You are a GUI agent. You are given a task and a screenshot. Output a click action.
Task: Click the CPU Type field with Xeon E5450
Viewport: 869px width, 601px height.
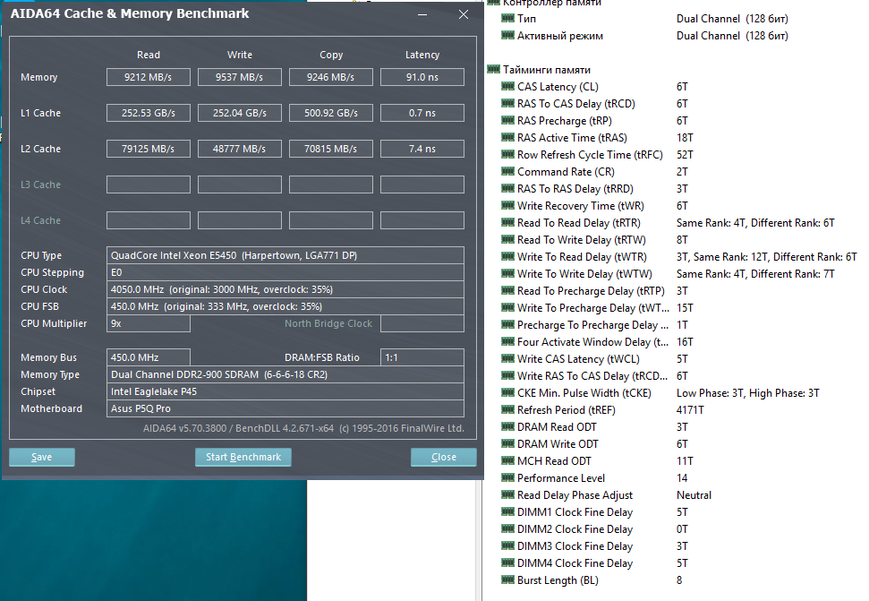(x=285, y=255)
